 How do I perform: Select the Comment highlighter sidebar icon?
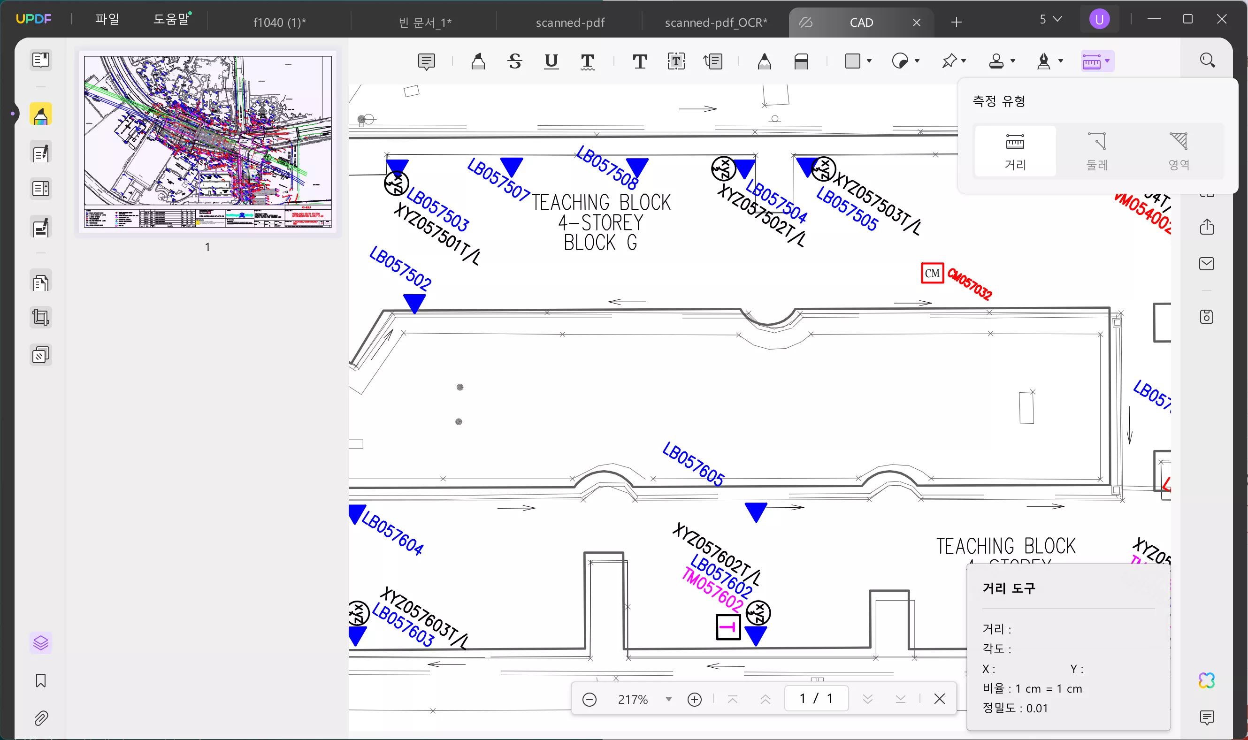[x=41, y=114]
